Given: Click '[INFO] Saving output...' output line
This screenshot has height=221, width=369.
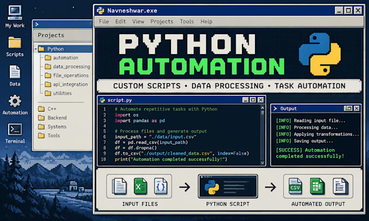Looking at the screenshot, I should pos(304,141).
